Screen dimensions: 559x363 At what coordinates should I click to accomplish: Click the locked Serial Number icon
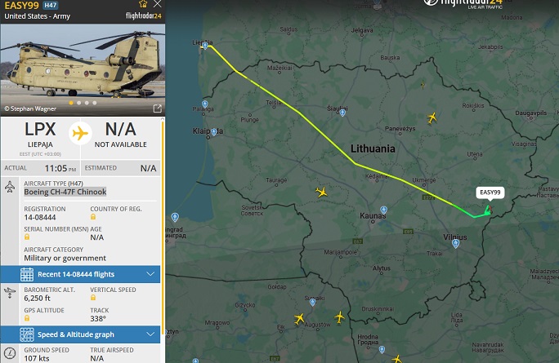coord(27,237)
